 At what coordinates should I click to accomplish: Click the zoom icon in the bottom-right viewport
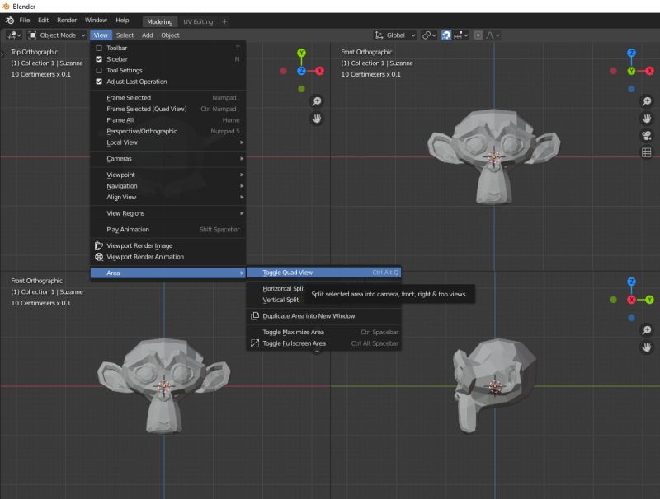click(x=646, y=329)
